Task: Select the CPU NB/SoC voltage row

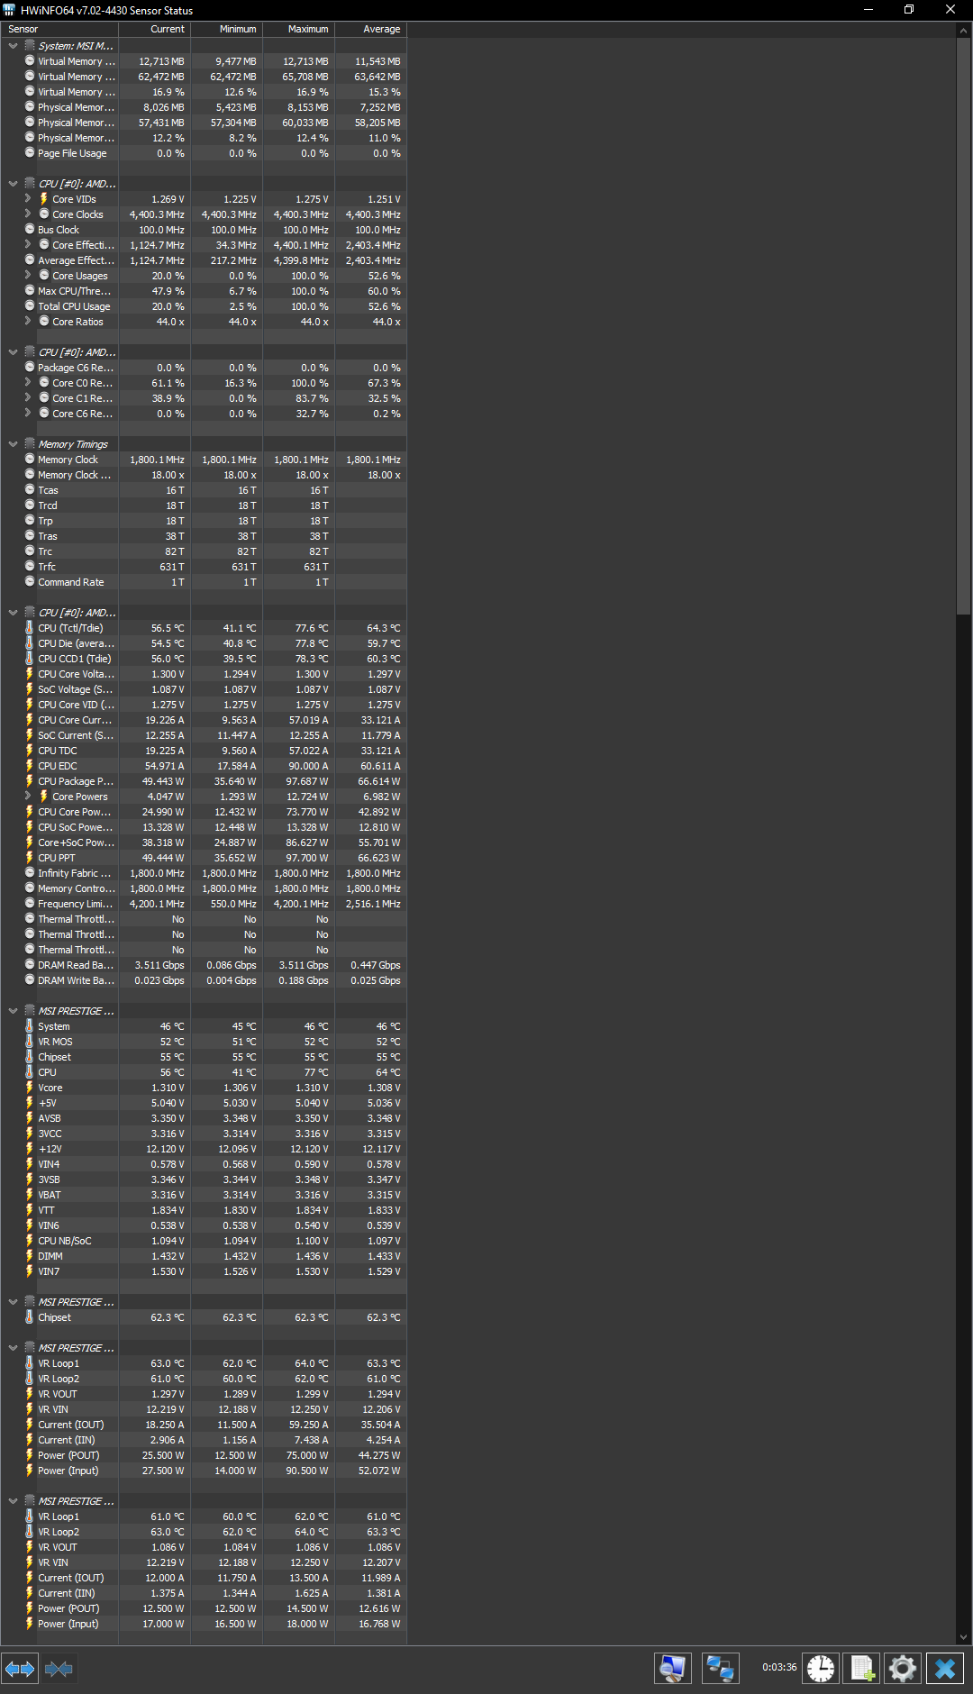Action: coord(204,1241)
